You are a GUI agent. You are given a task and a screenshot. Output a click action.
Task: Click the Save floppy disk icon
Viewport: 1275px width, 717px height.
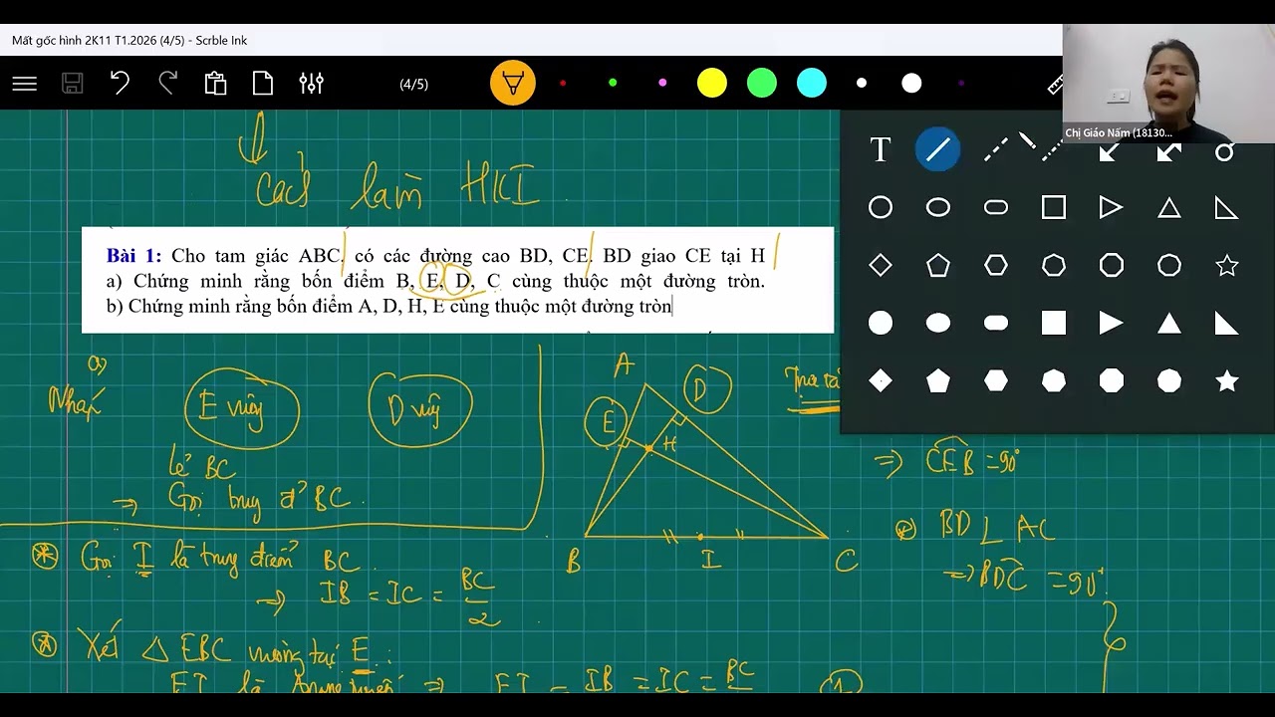(x=73, y=84)
